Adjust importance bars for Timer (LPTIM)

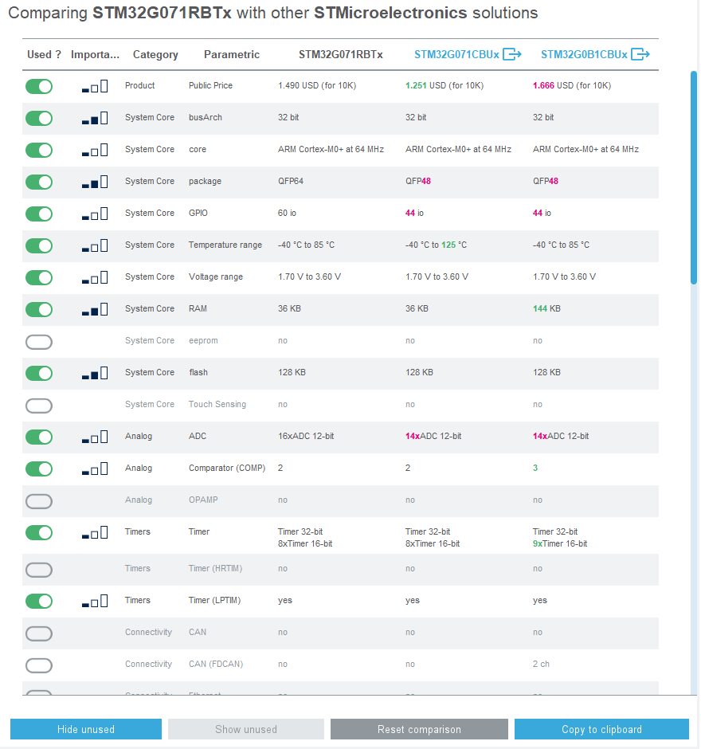pyautogui.click(x=95, y=601)
